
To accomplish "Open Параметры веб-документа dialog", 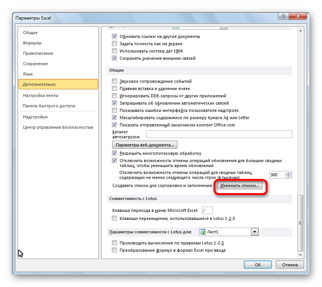I will pos(145,145).
